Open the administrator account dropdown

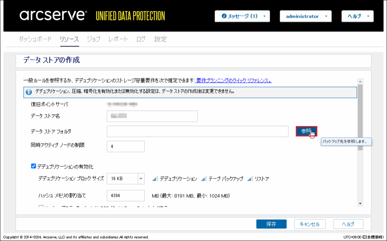(306, 16)
